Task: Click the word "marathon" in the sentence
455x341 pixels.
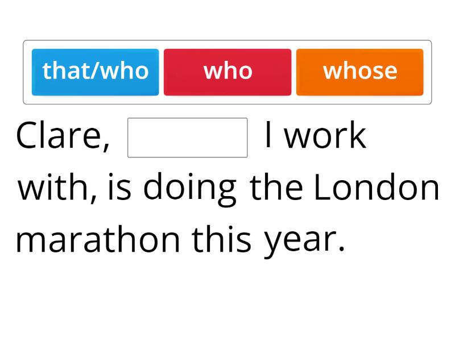Action: click(x=98, y=240)
